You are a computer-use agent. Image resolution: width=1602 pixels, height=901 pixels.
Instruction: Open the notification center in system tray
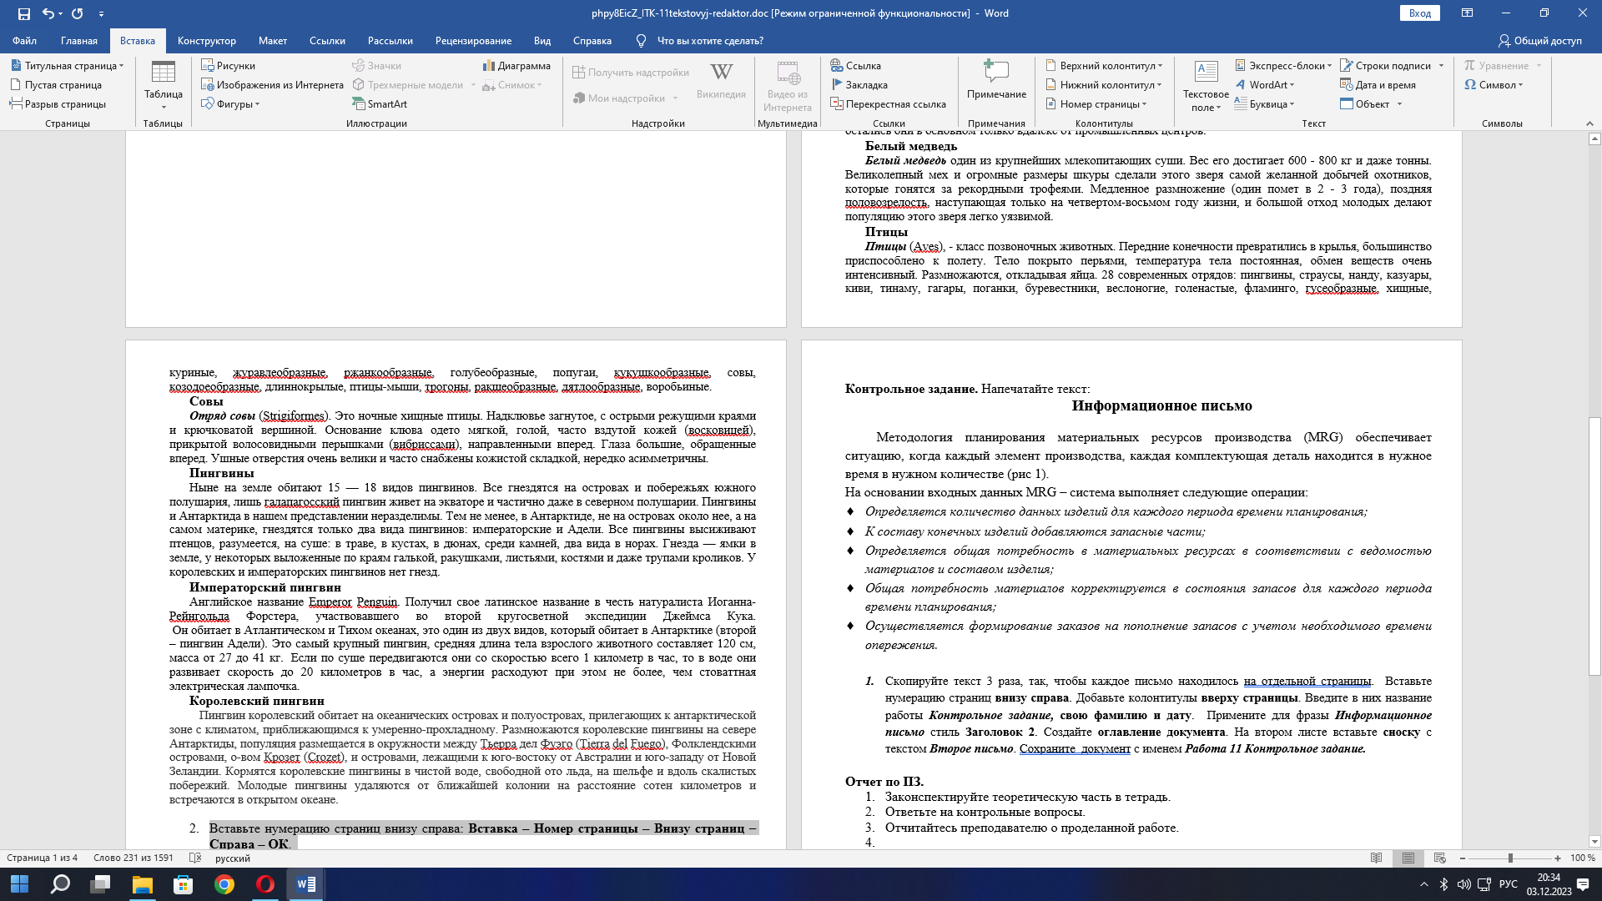click(1583, 884)
